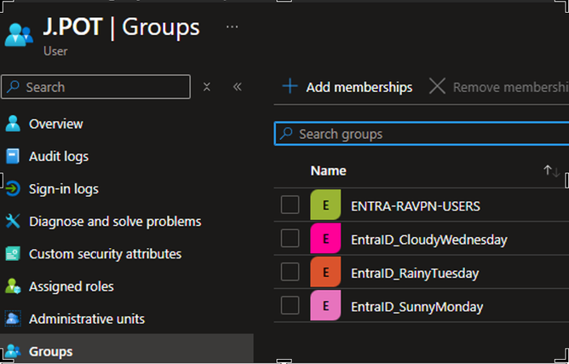The height and width of the screenshot is (364, 569).
Task: Open Custom security attributes
Action: 106,254
